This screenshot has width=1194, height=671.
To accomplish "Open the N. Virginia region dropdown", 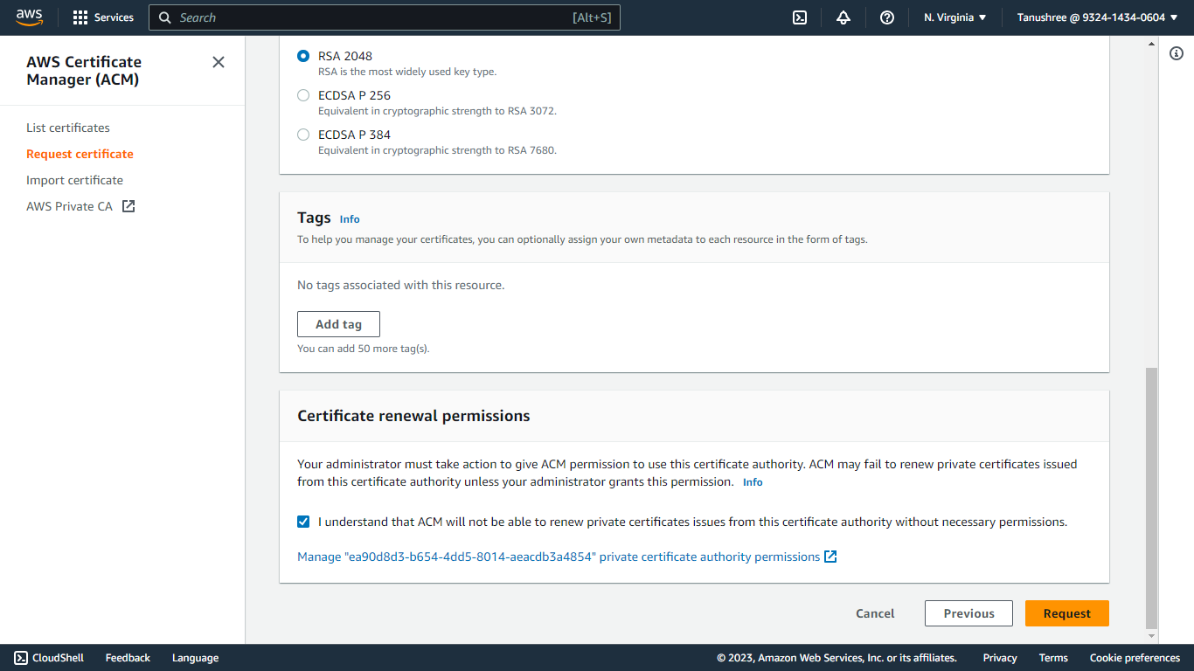I will [x=955, y=17].
